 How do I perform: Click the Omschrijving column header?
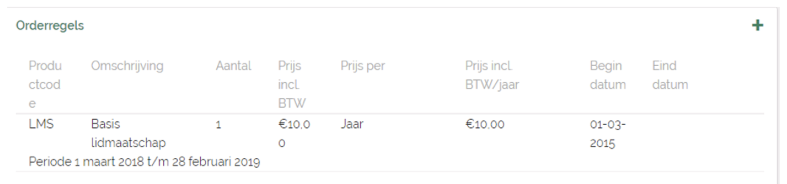[127, 66]
